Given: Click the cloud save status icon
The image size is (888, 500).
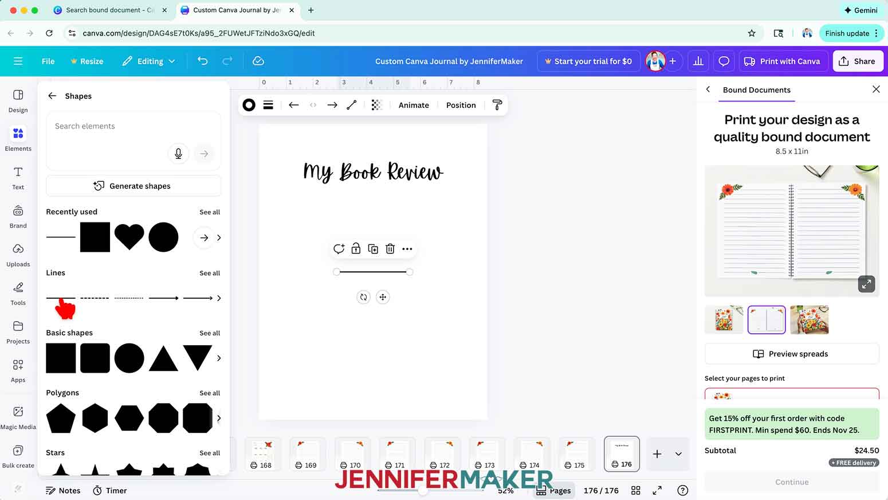Looking at the screenshot, I should click(258, 61).
